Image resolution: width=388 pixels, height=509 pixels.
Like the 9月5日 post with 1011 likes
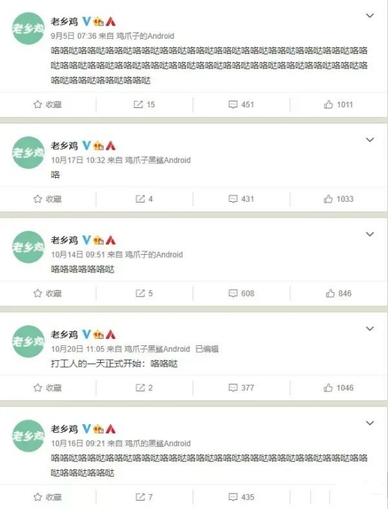pos(338,104)
